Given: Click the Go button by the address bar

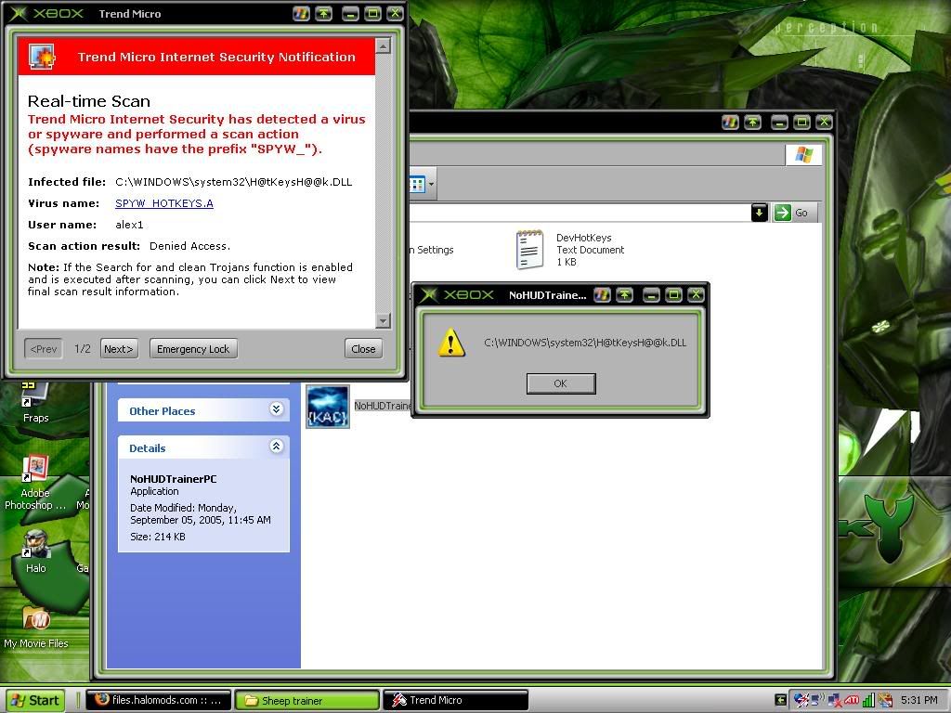Looking at the screenshot, I should [x=795, y=213].
